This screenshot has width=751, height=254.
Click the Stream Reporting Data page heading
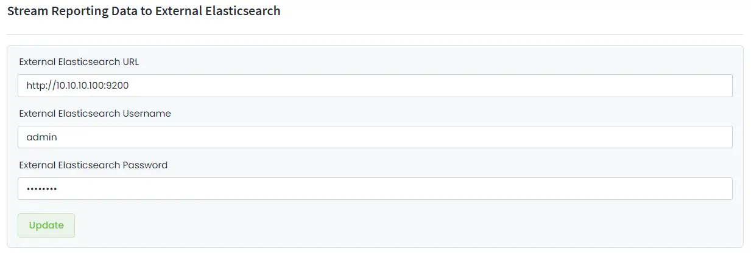pyautogui.click(x=144, y=11)
